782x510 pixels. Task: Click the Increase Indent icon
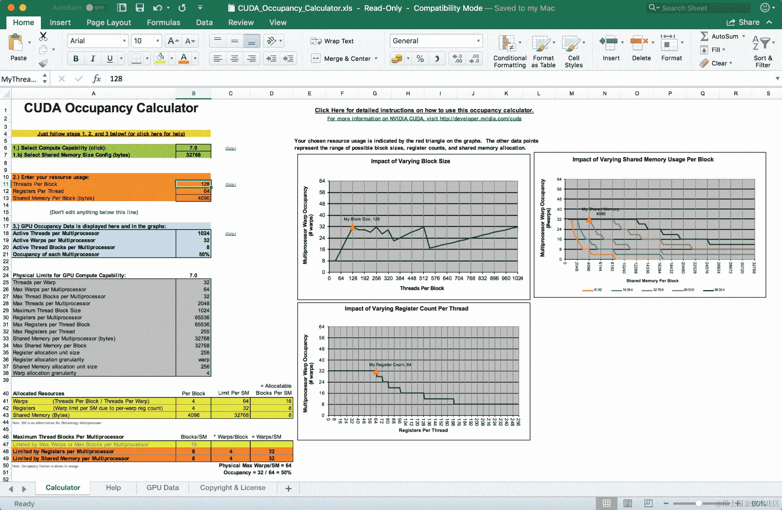click(x=288, y=58)
